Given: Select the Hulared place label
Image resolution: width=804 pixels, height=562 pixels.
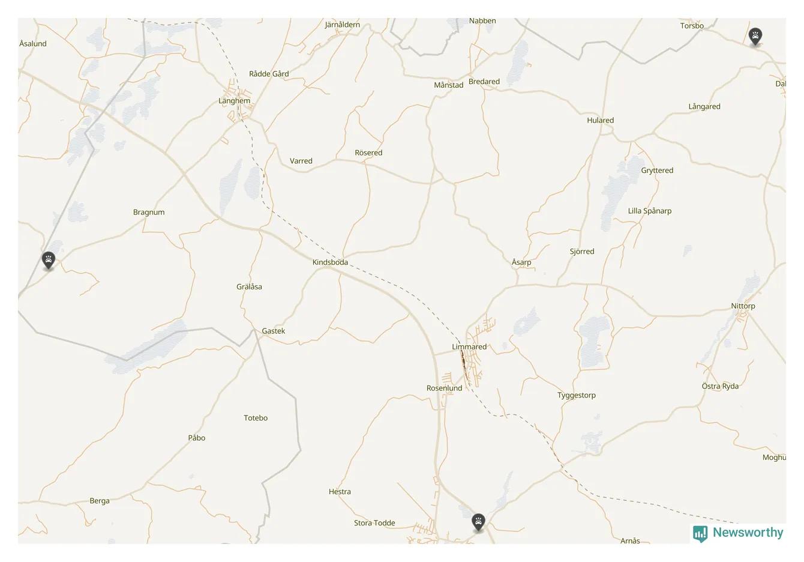Looking at the screenshot, I should click(600, 120).
